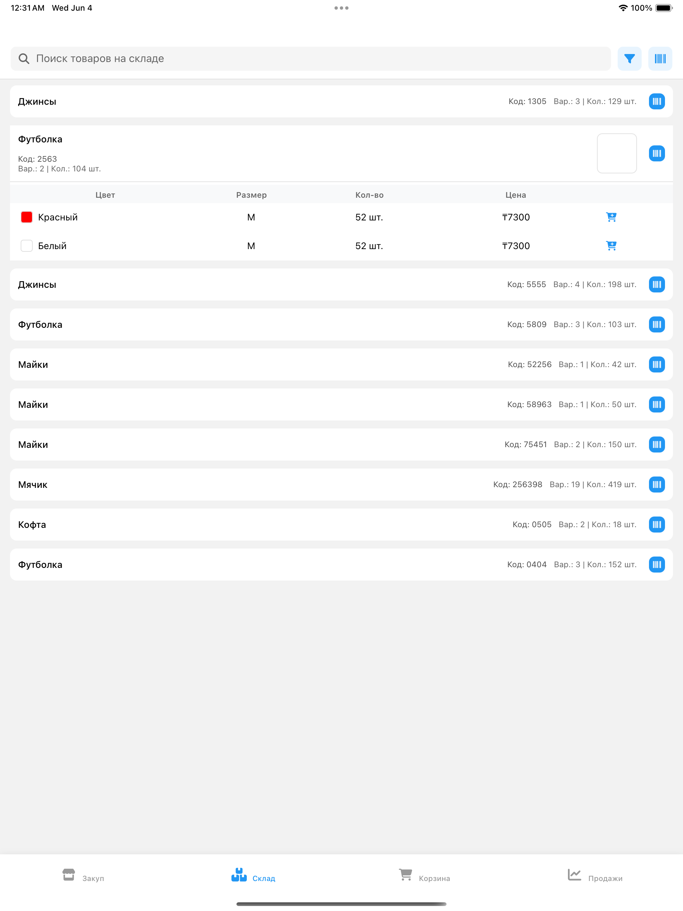
Task: Tap the battery indicator icon
Action: (x=664, y=8)
